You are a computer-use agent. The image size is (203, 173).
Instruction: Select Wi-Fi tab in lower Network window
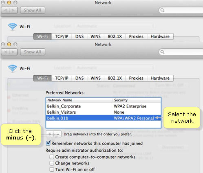pos(42,78)
